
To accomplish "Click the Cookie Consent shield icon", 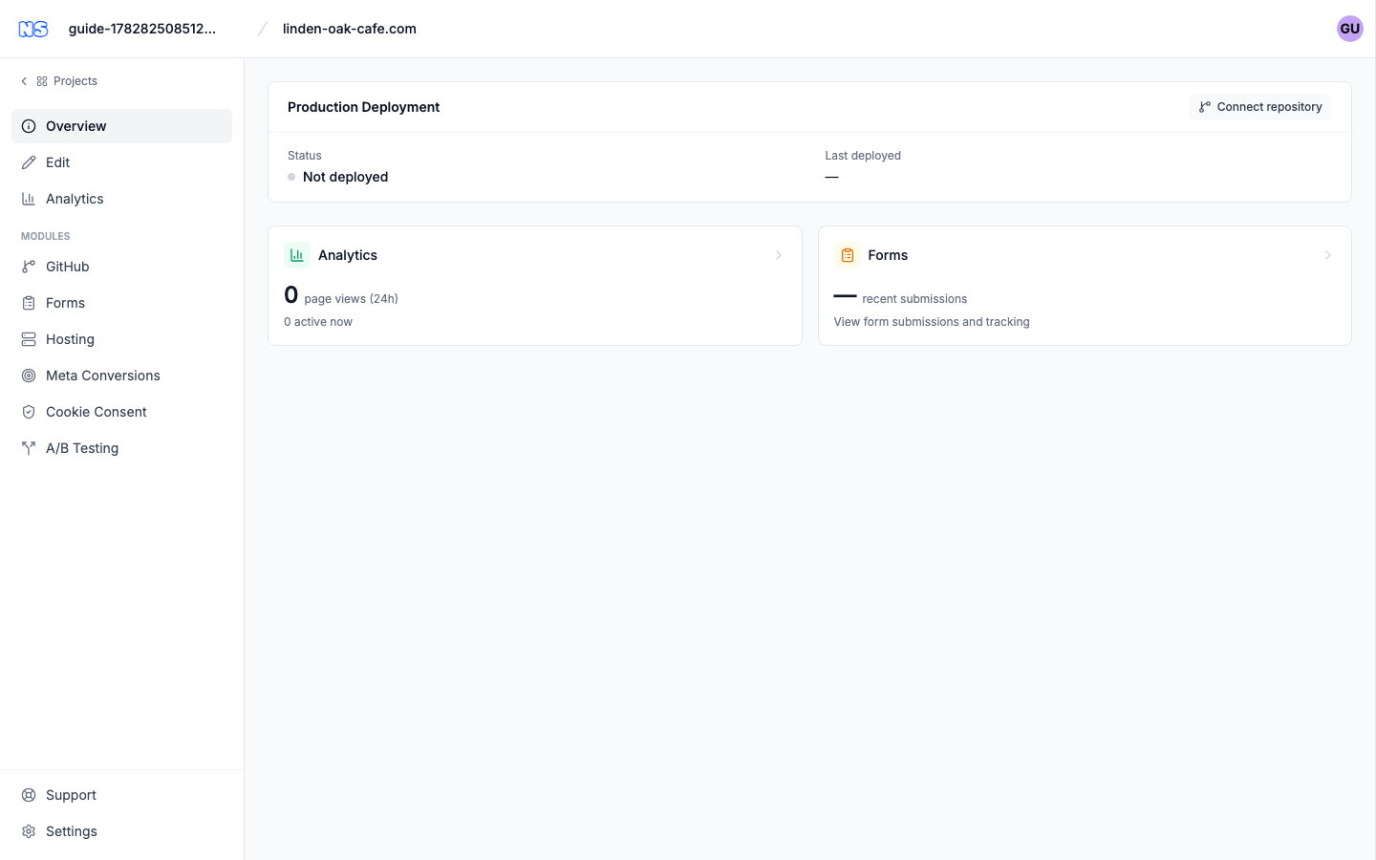I will 29,412.
